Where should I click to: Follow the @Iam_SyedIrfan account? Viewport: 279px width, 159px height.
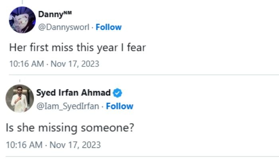pos(120,106)
